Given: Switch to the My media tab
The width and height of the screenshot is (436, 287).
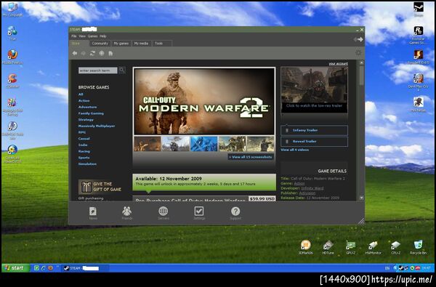Looking at the screenshot, I should point(141,44).
